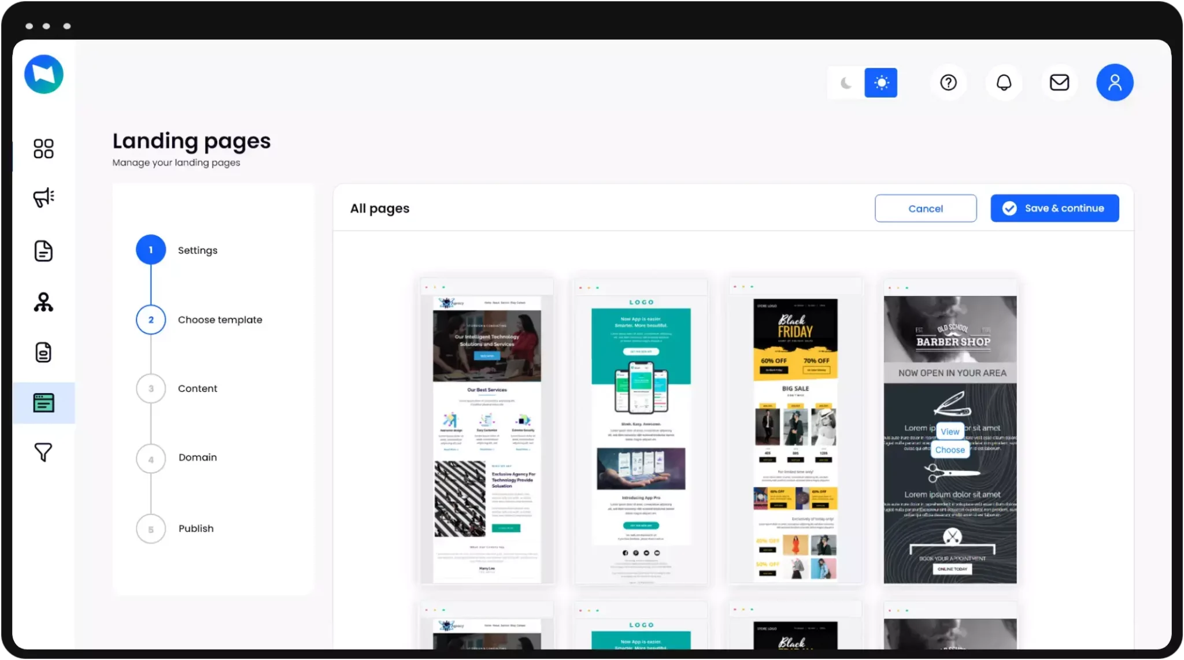Image resolution: width=1184 pixels, height=660 pixels.
Task: Click the Cancel button
Action: pos(926,208)
